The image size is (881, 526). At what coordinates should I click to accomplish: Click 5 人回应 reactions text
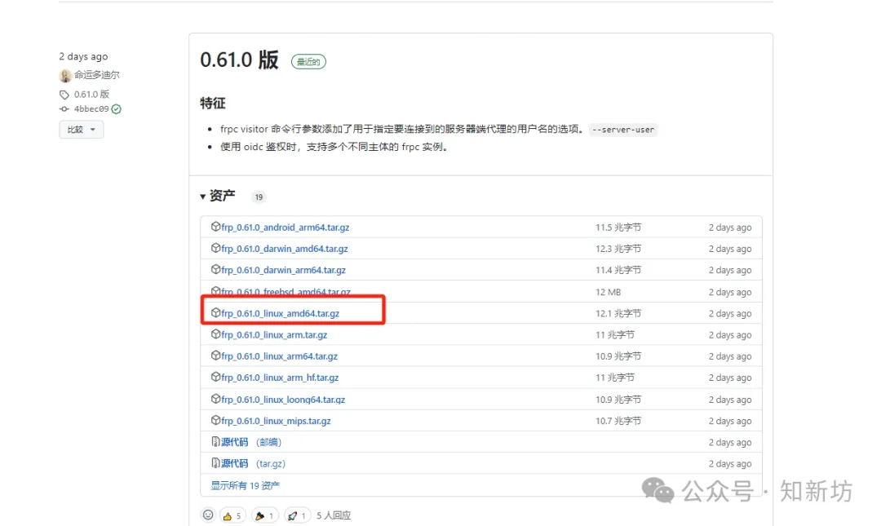point(334,515)
